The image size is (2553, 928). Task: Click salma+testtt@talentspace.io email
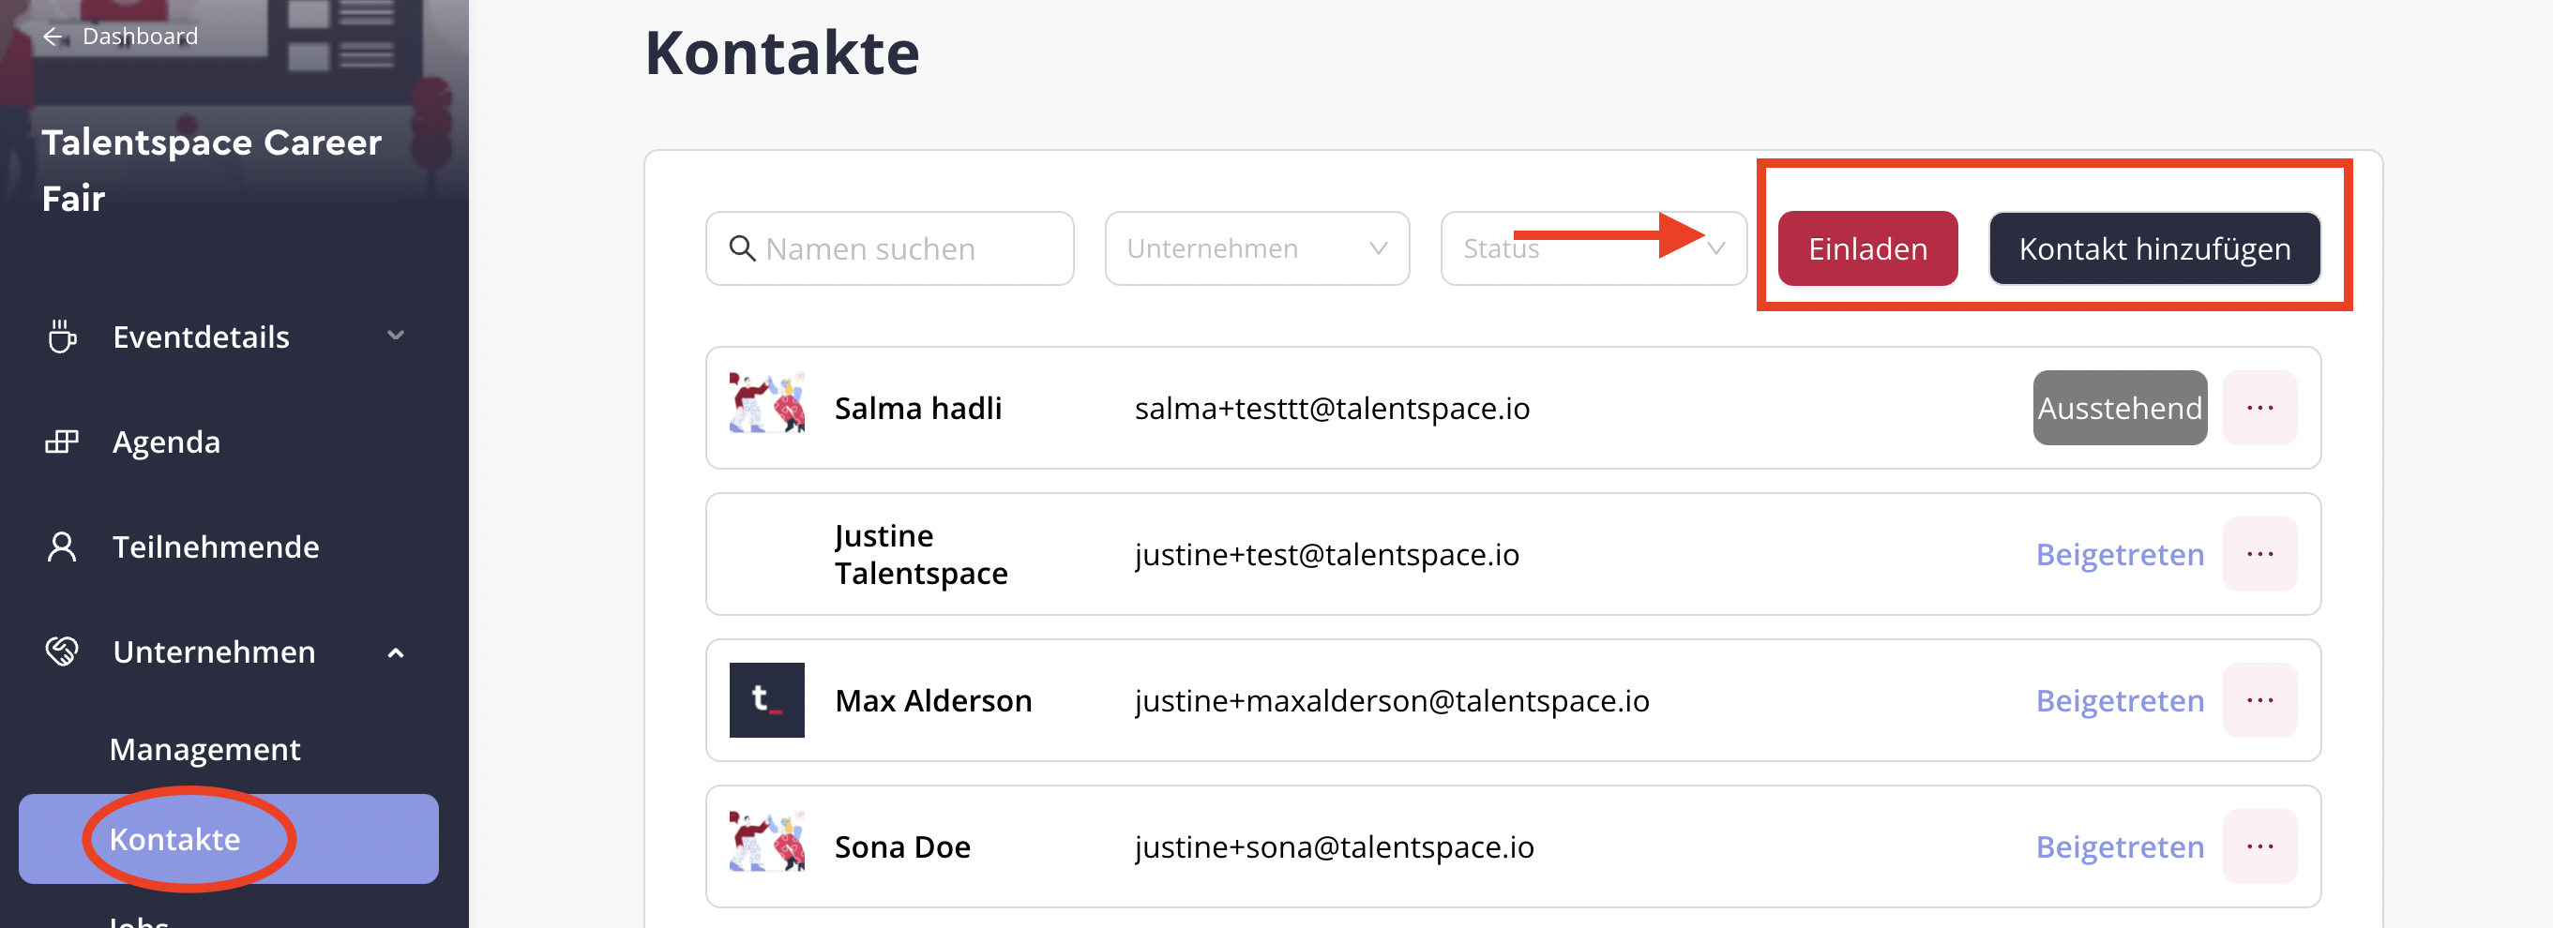pos(1331,408)
